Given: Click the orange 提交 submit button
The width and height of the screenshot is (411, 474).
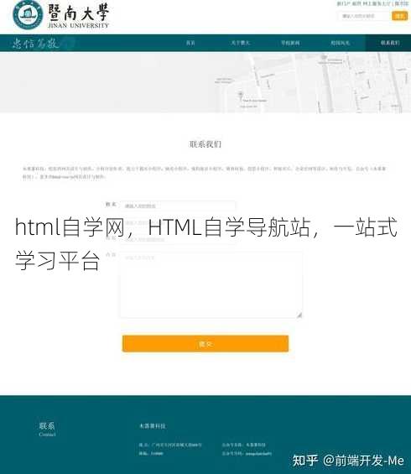Looking at the screenshot, I should (205, 343).
